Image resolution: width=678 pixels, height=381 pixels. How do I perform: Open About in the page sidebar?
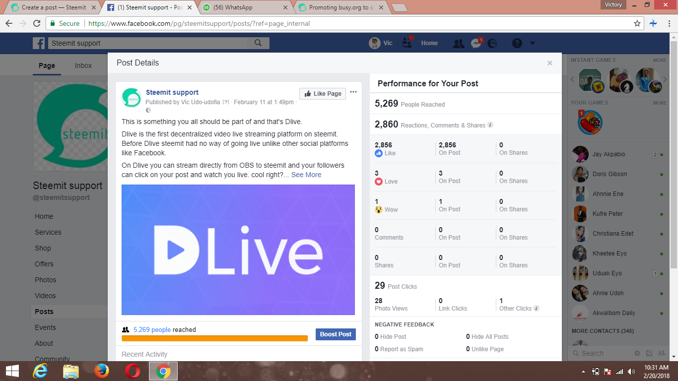44,343
